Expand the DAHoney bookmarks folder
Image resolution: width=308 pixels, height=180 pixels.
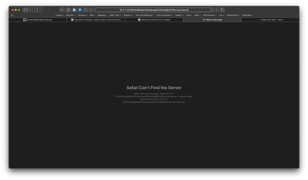83,15
